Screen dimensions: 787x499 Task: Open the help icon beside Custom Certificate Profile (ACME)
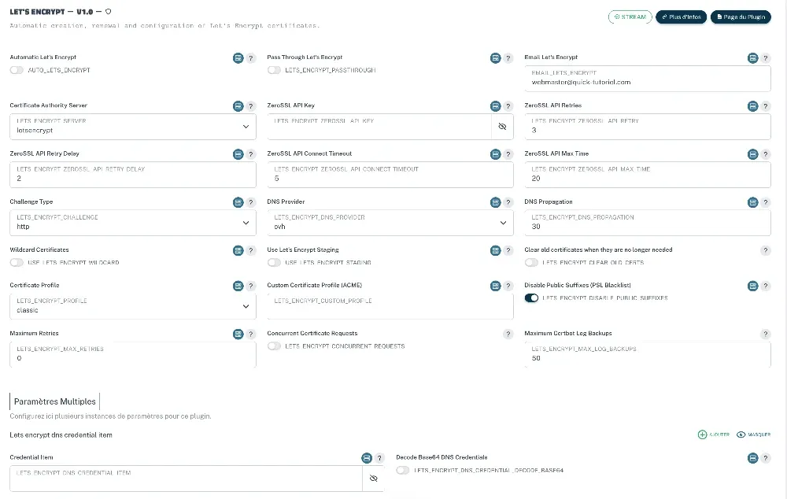pos(508,286)
